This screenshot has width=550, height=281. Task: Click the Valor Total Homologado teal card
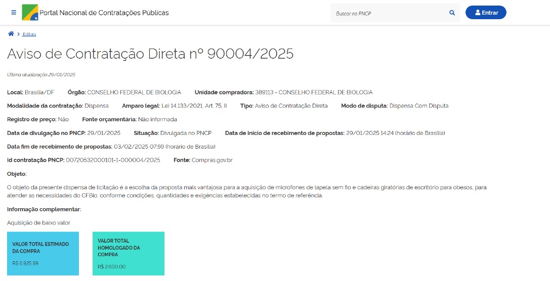pos(128,253)
